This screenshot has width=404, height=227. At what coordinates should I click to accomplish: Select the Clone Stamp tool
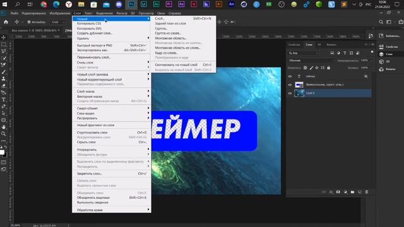[x=4, y=79]
